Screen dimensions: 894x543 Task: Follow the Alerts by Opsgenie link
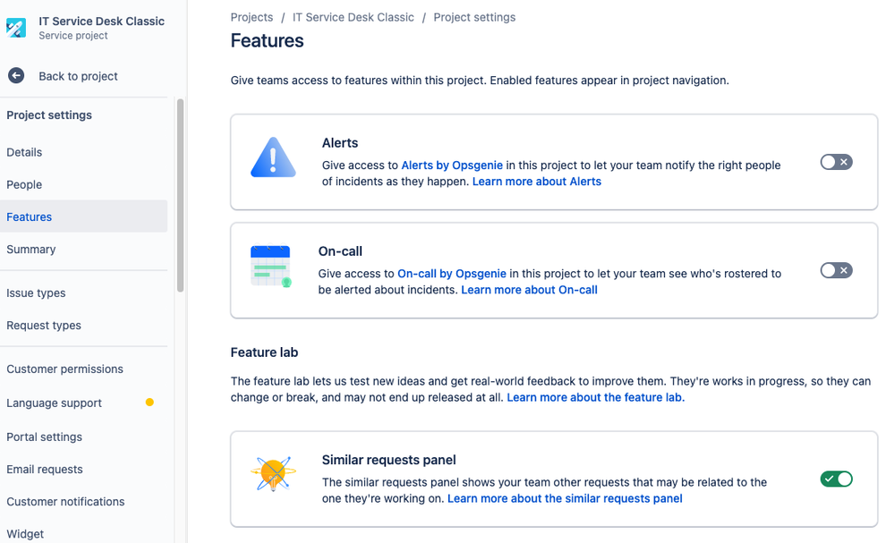(453, 165)
